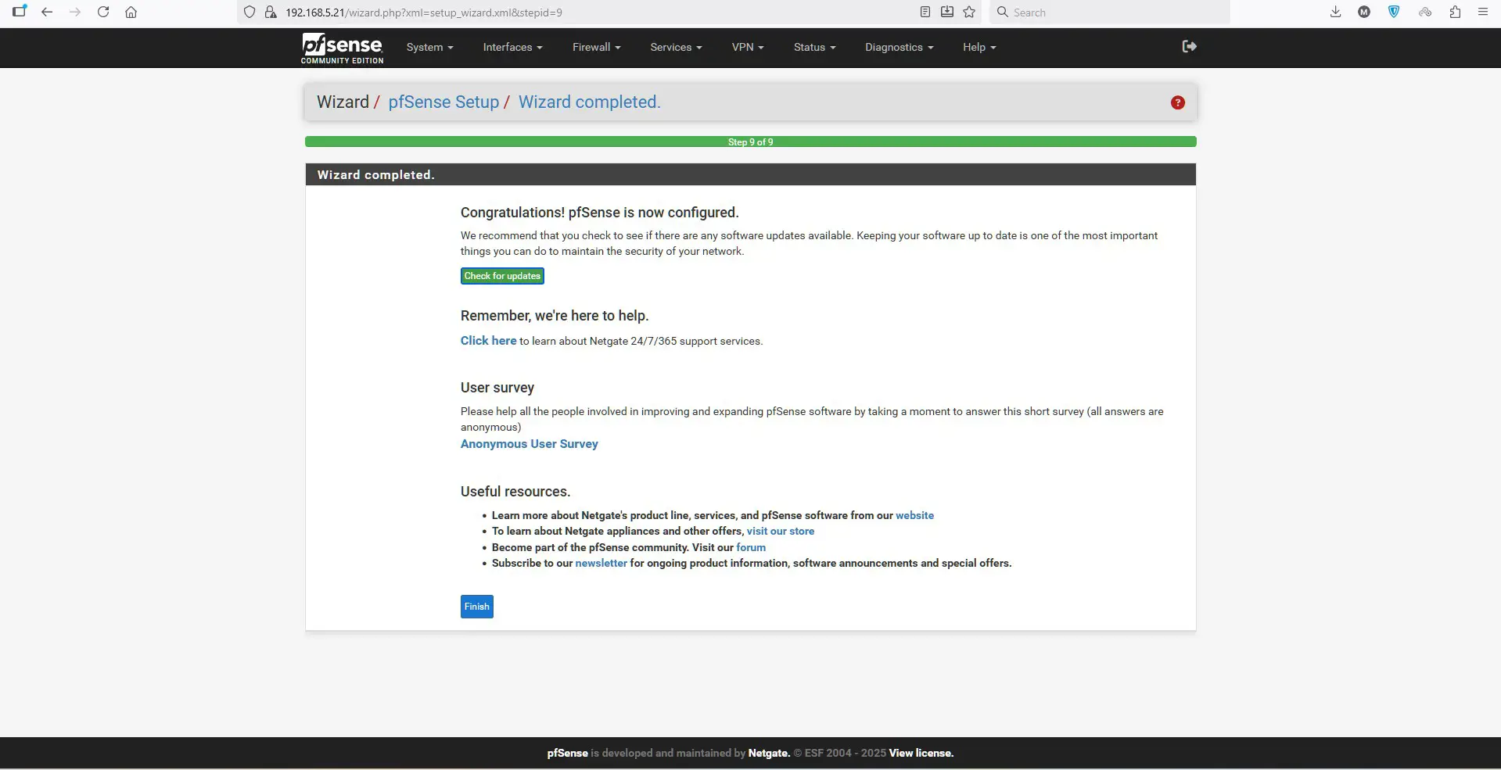Screen dimensions: 1501x770
Task: Click the Step 9 of 9 progress bar
Action: click(750, 142)
